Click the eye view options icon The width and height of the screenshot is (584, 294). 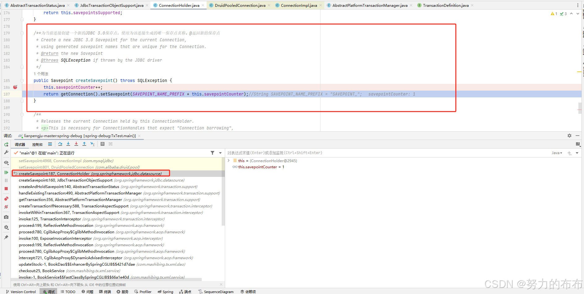6,162
